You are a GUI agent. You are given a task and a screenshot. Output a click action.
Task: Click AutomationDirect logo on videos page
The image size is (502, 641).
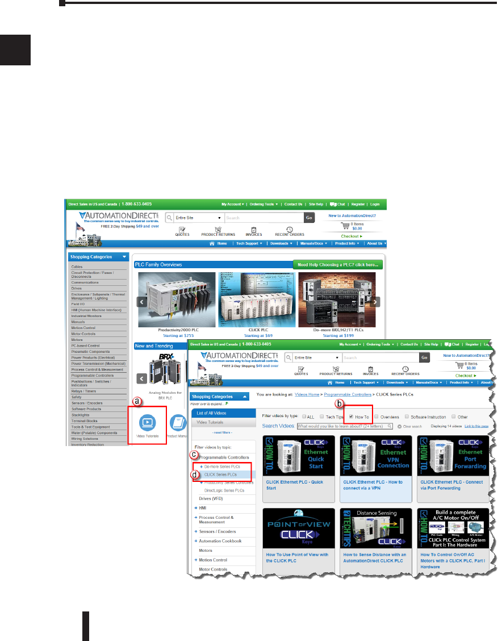[240, 355]
